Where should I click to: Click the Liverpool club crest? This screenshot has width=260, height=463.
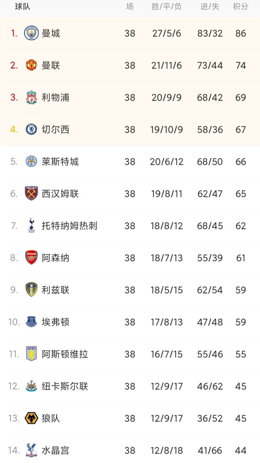31,97
